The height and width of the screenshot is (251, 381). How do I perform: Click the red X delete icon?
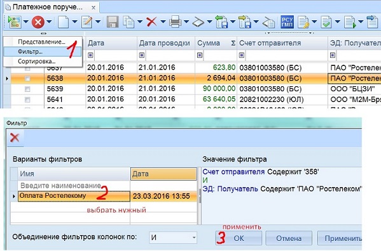pos(151,22)
